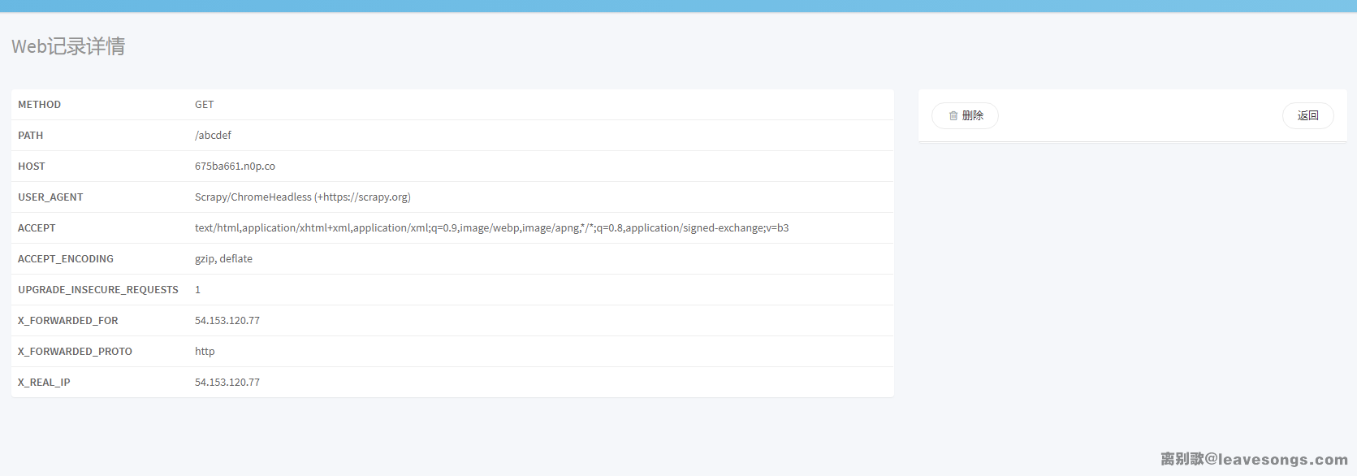The width and height of the screenshot is (1357, 476).
Task: Select the gzip, deflate encoding value
Action: coord(223,259)
